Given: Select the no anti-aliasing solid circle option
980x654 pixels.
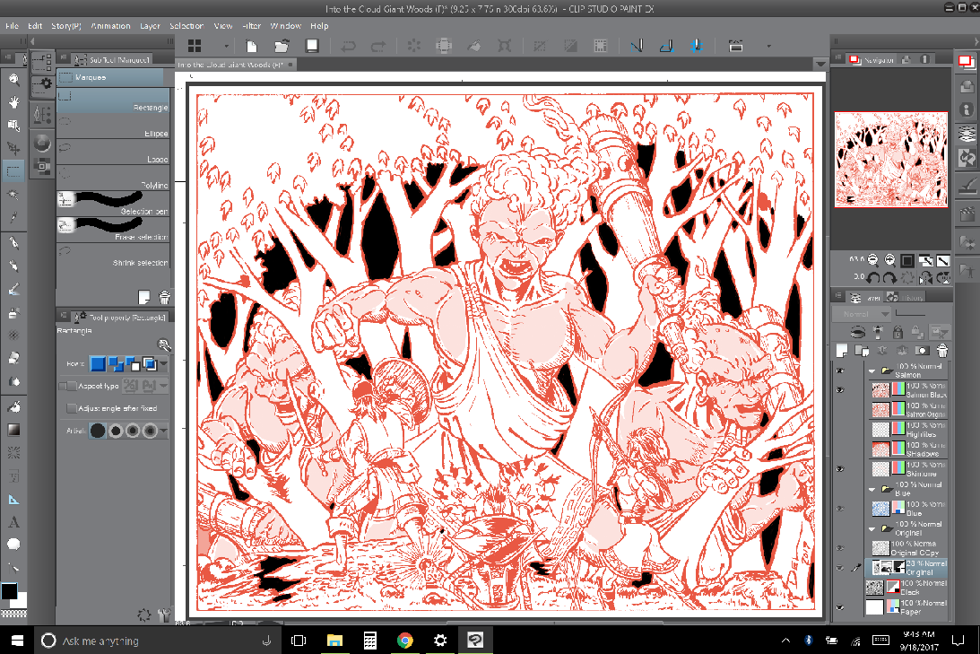Looking at the screenshot, I should 98,431.
